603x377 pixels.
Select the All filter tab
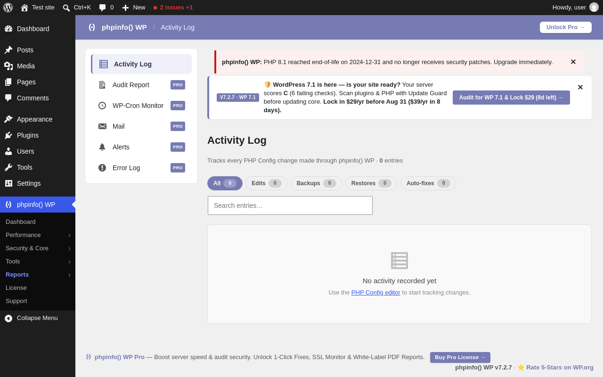225,183
